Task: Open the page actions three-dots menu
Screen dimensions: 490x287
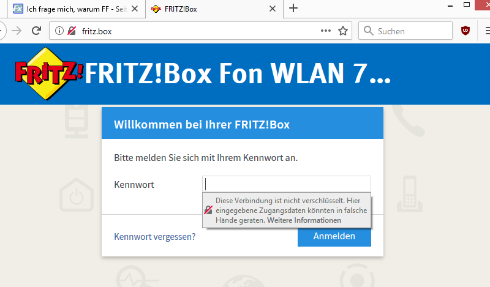Action: [326, 31]
